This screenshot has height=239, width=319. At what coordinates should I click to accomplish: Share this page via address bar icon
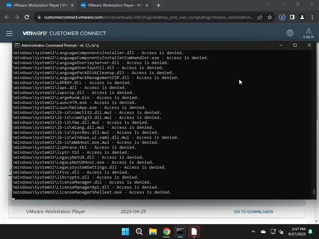tap(260, 17)
